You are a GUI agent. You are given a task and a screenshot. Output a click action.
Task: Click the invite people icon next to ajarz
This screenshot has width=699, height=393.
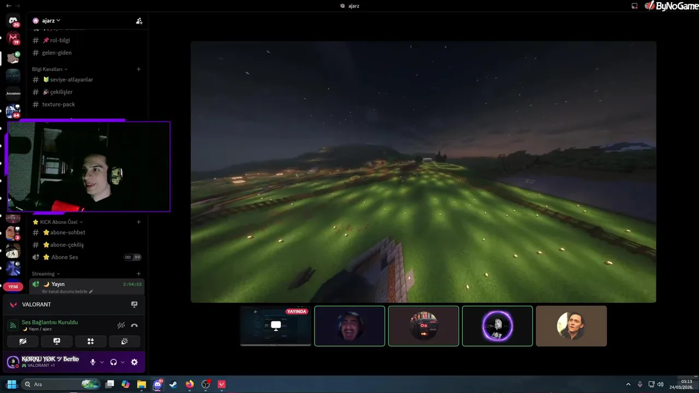[x=139, y=21]
